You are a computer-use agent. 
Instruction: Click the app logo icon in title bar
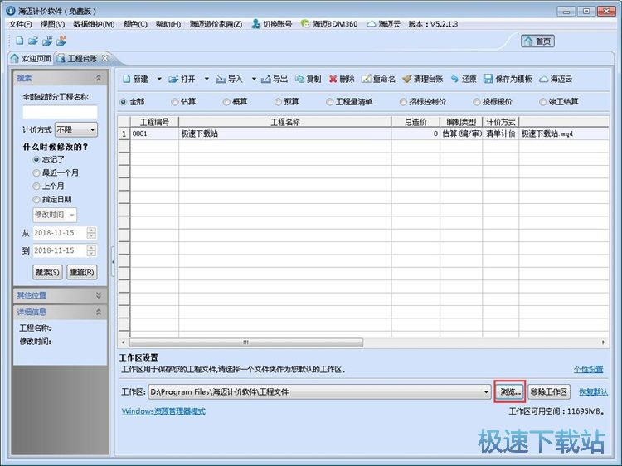[11, 10]
